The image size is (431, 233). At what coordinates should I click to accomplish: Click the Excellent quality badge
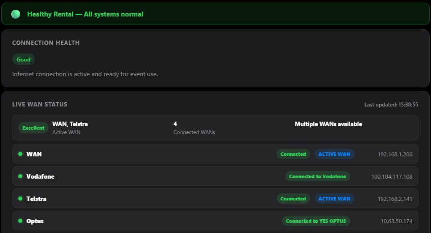point(33,128)
